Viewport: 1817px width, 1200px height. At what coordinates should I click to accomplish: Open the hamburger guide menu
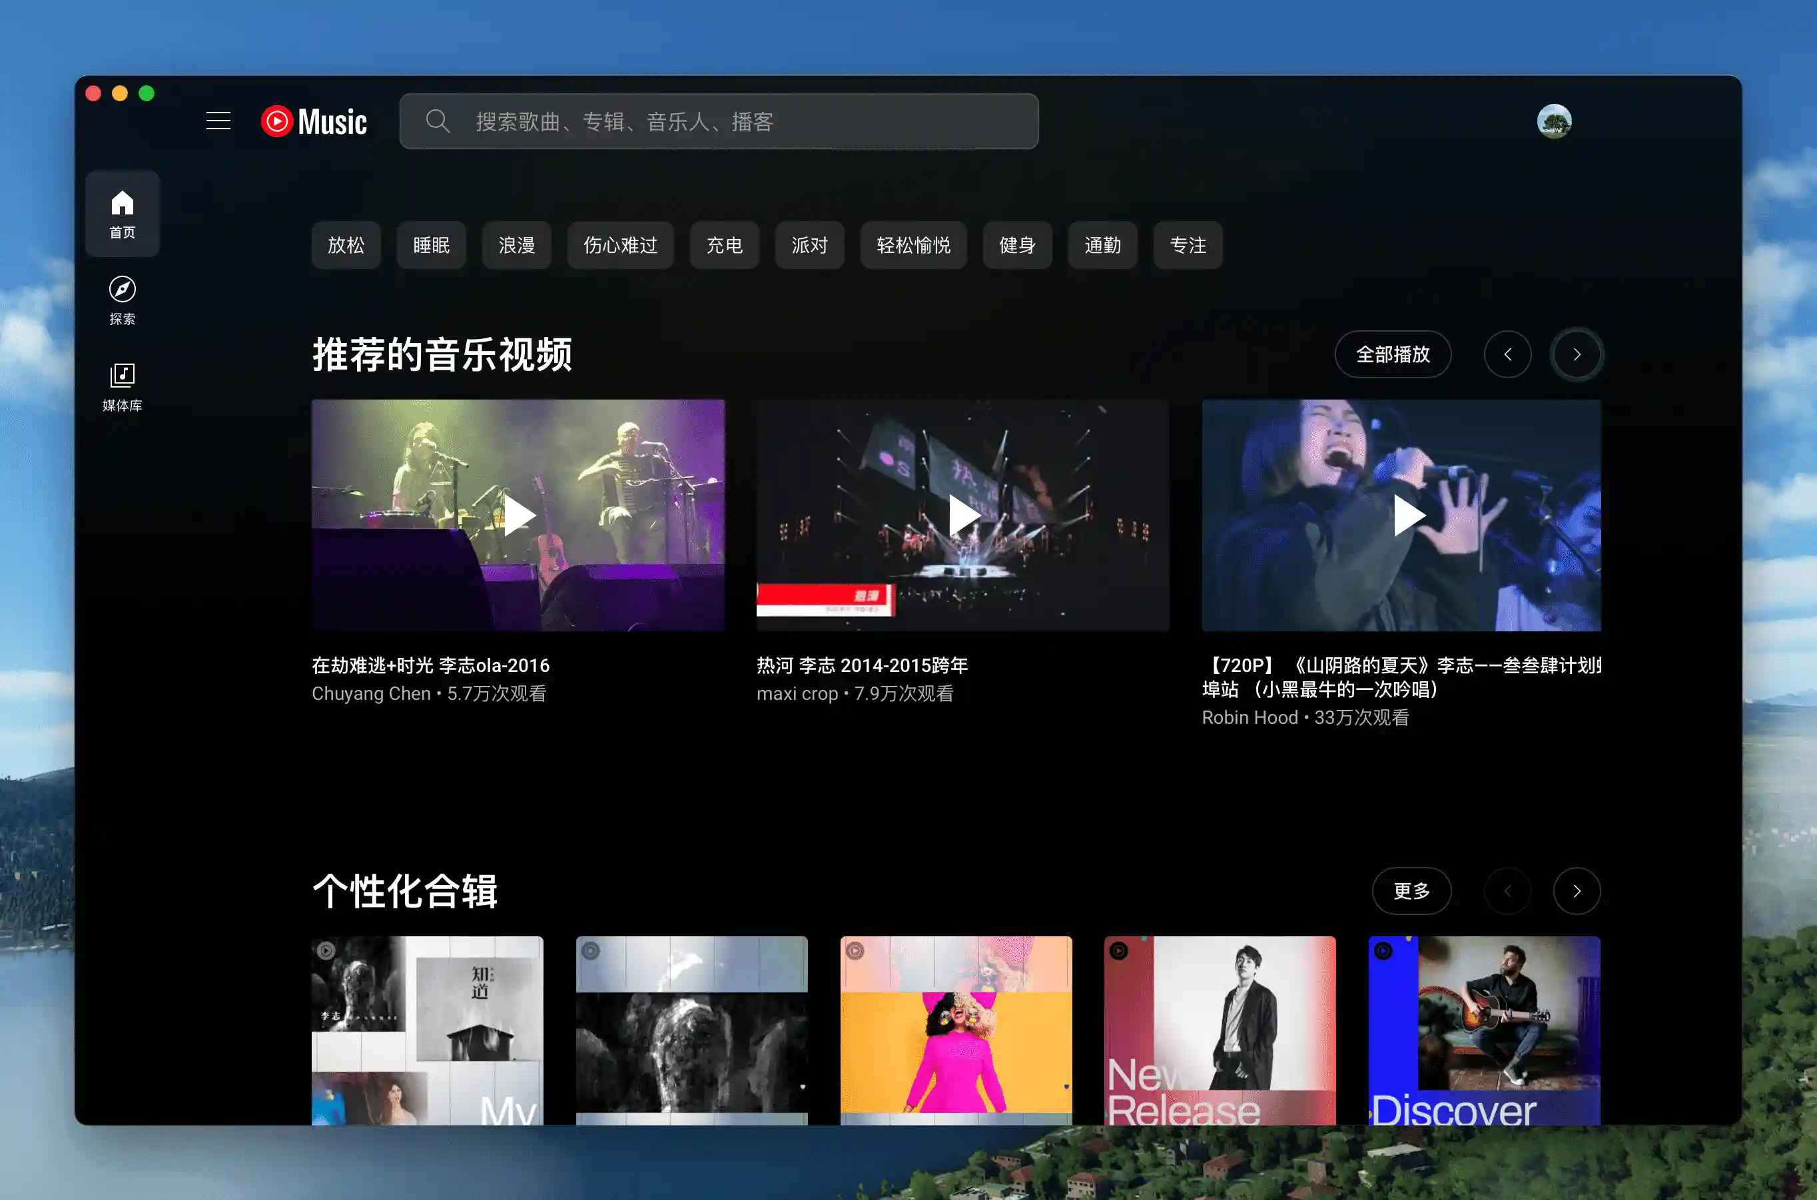point(218,121)
